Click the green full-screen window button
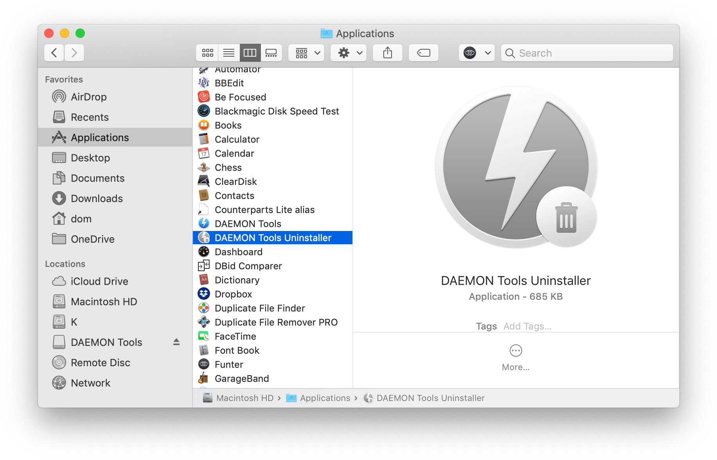Image resolution: width=717 pixels, height=460 pixels. point(80,33)
